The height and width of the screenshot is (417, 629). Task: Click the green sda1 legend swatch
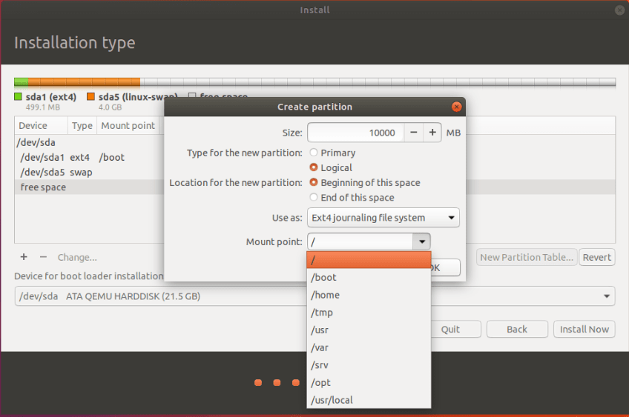[x=18, y=96]
